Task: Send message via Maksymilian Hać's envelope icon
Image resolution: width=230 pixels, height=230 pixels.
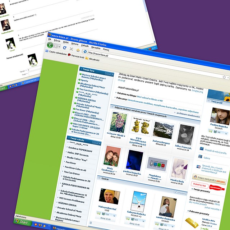Action: 99,213
